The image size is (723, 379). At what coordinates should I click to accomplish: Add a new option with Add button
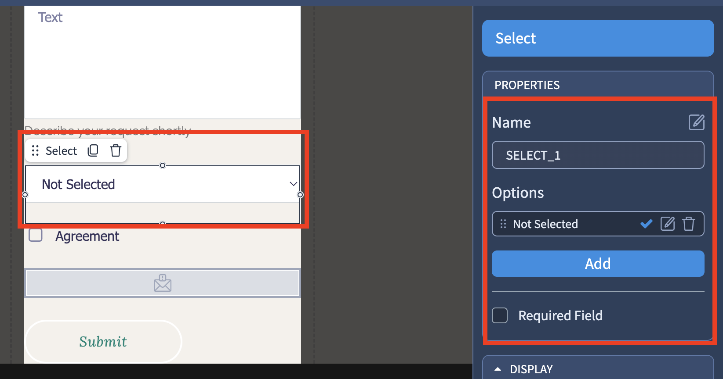coord(598,264)
